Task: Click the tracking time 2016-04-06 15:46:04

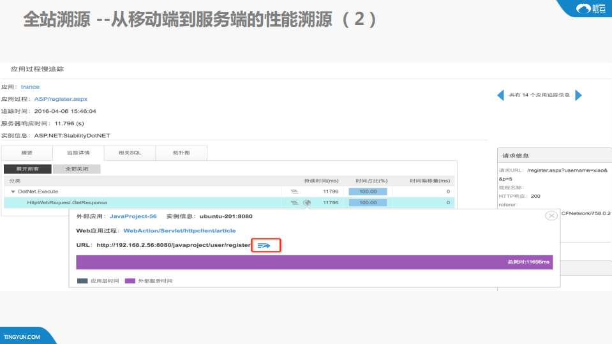Action: (x=65, y=111)
